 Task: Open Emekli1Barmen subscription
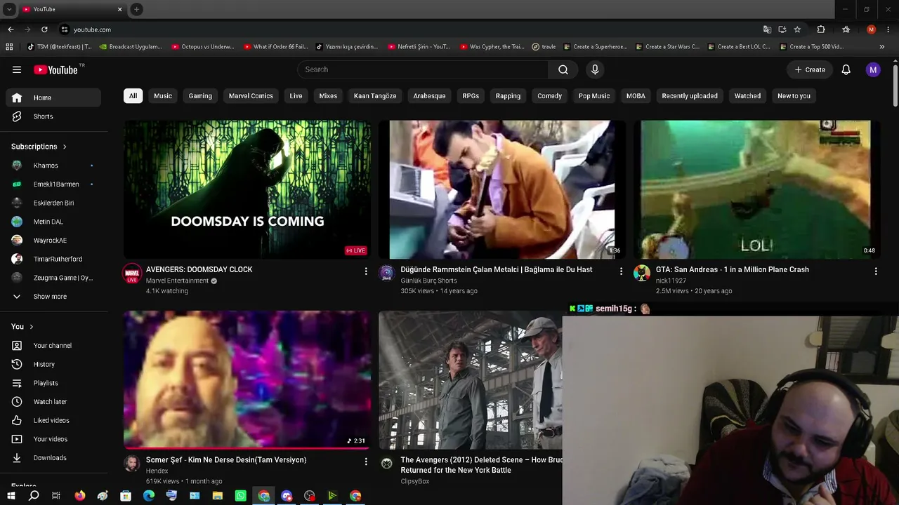click(53, 184)
